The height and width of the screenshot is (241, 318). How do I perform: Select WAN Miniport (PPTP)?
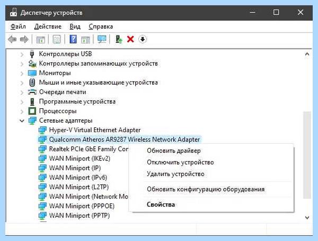tap(79, 216)
